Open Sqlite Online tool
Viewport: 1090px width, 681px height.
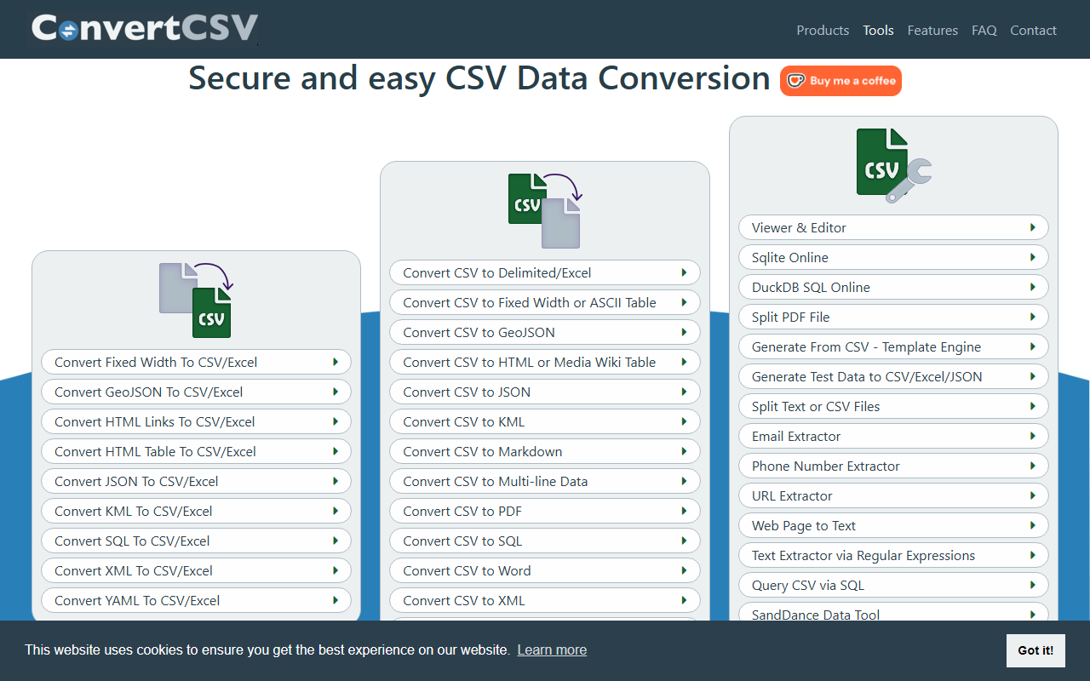click(x=893, y=257)
